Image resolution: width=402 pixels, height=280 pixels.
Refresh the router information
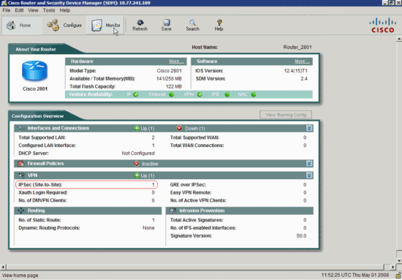coord(140,26)
